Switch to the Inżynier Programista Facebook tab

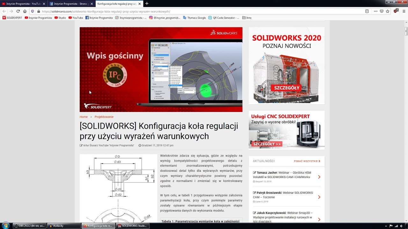coord(71,3)
